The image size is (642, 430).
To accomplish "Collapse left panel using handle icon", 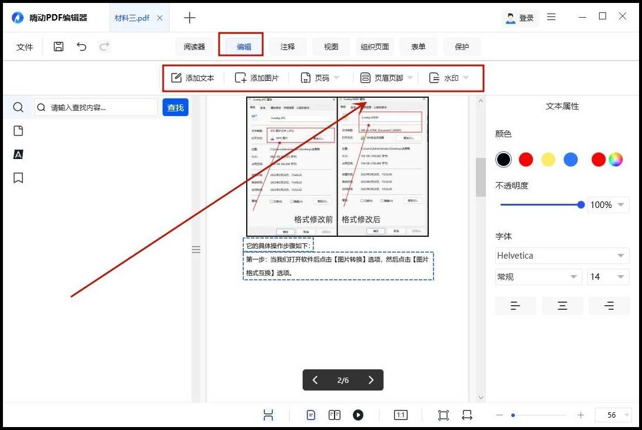I will tap(196, 249).
